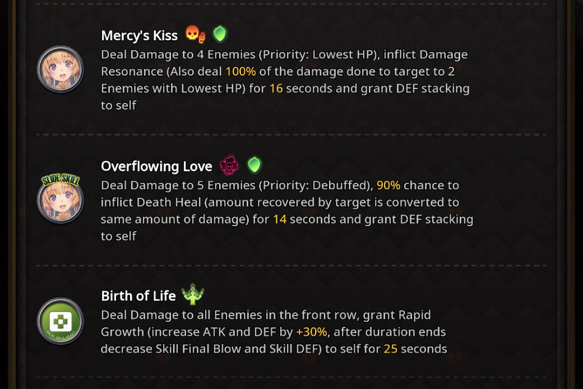The height and width of the screenshot is (389, 583).
Task: Click the yellow 25 seconds duration
Action: coord(390,349)
